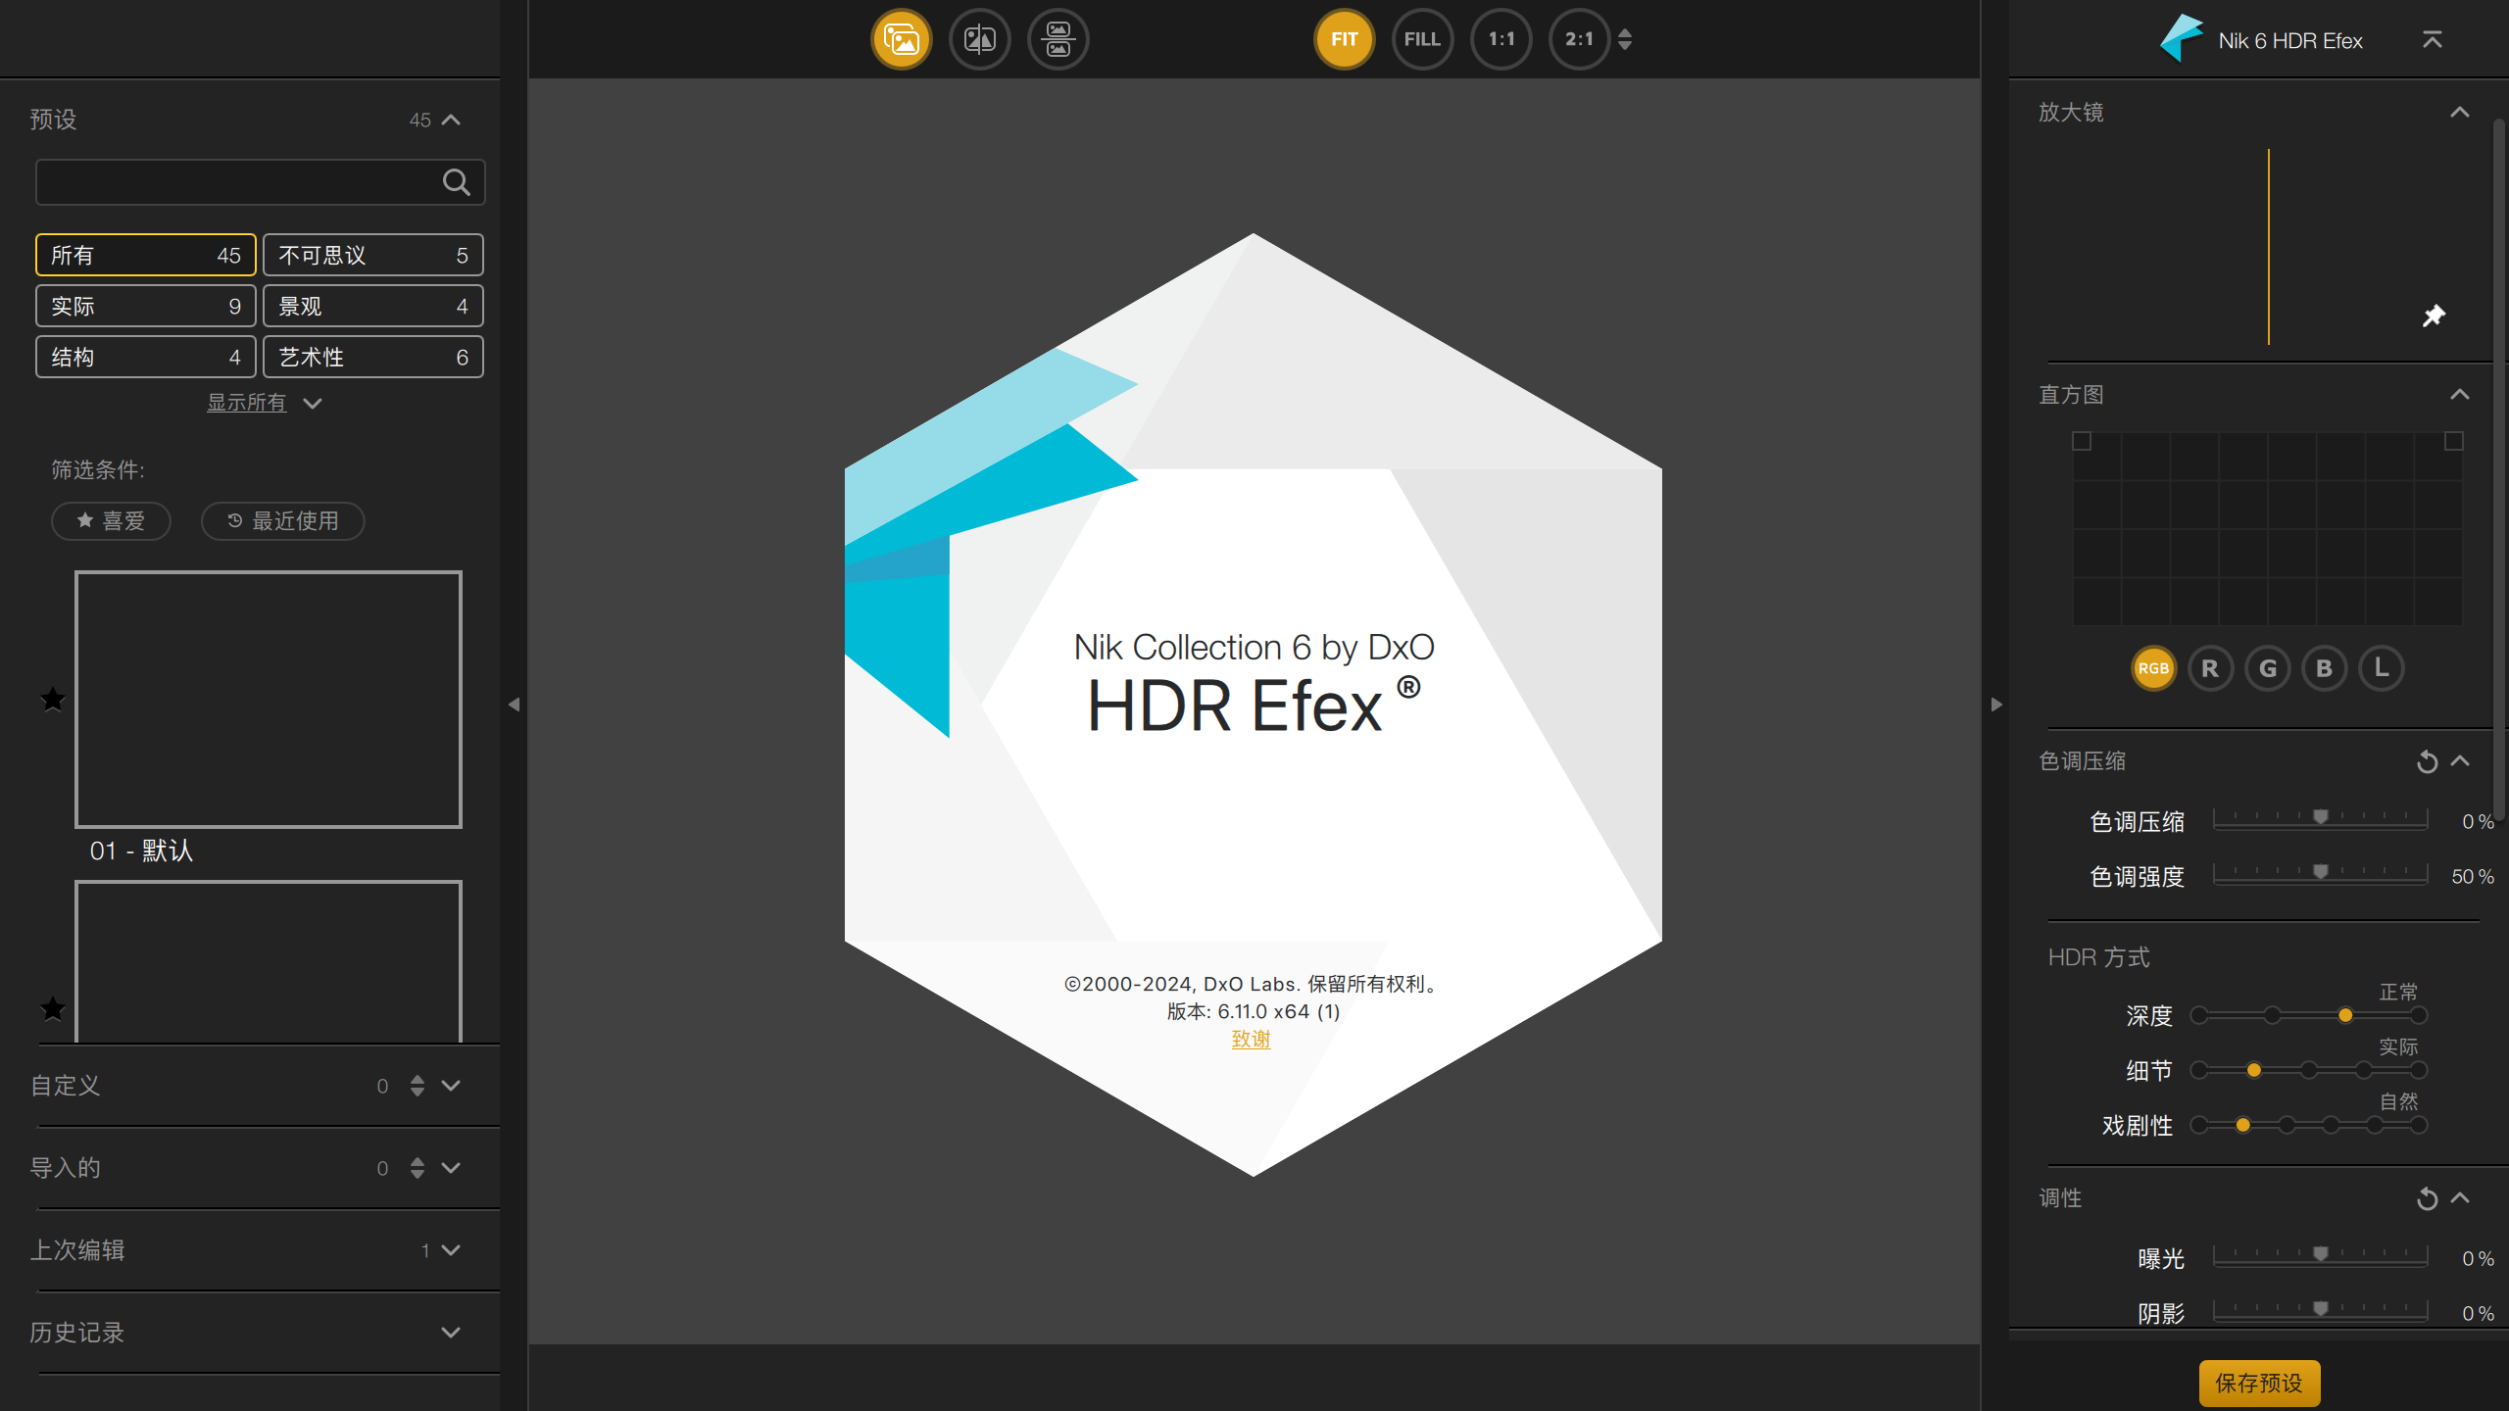Click the search magnifier icon in presets
This screenshot has height=1411, width=2509.
click(456, 182)
